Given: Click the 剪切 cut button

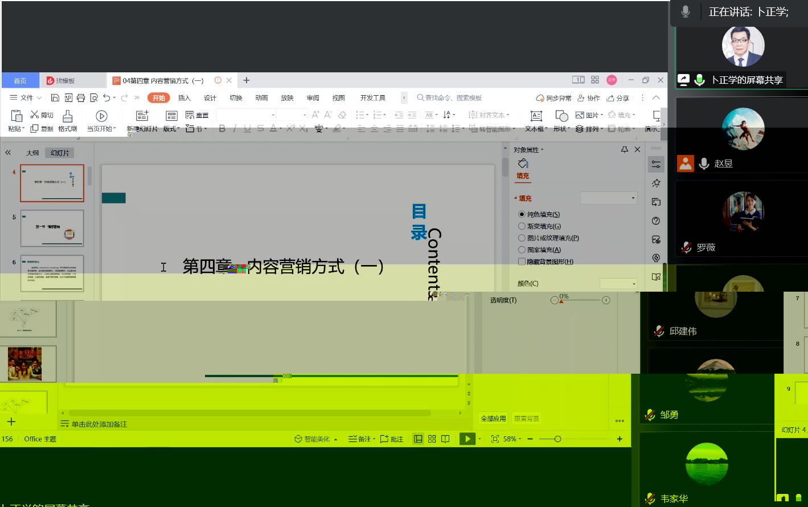Looking at the screenshot, I should tap(42, 115).
